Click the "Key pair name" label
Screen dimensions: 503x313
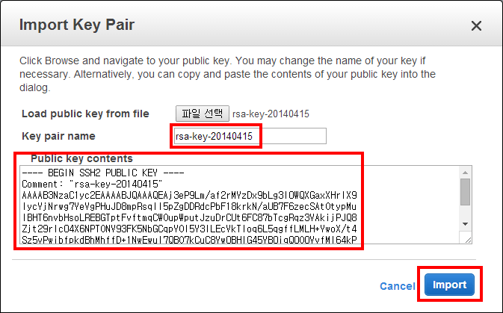[x=68, y=136]
